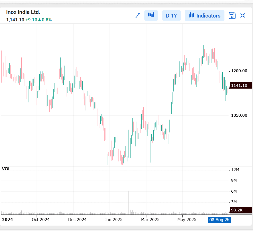This screenshot has width=253, height=231.
Task: Click the May 2025 time axis label
Action: point(187,220)
